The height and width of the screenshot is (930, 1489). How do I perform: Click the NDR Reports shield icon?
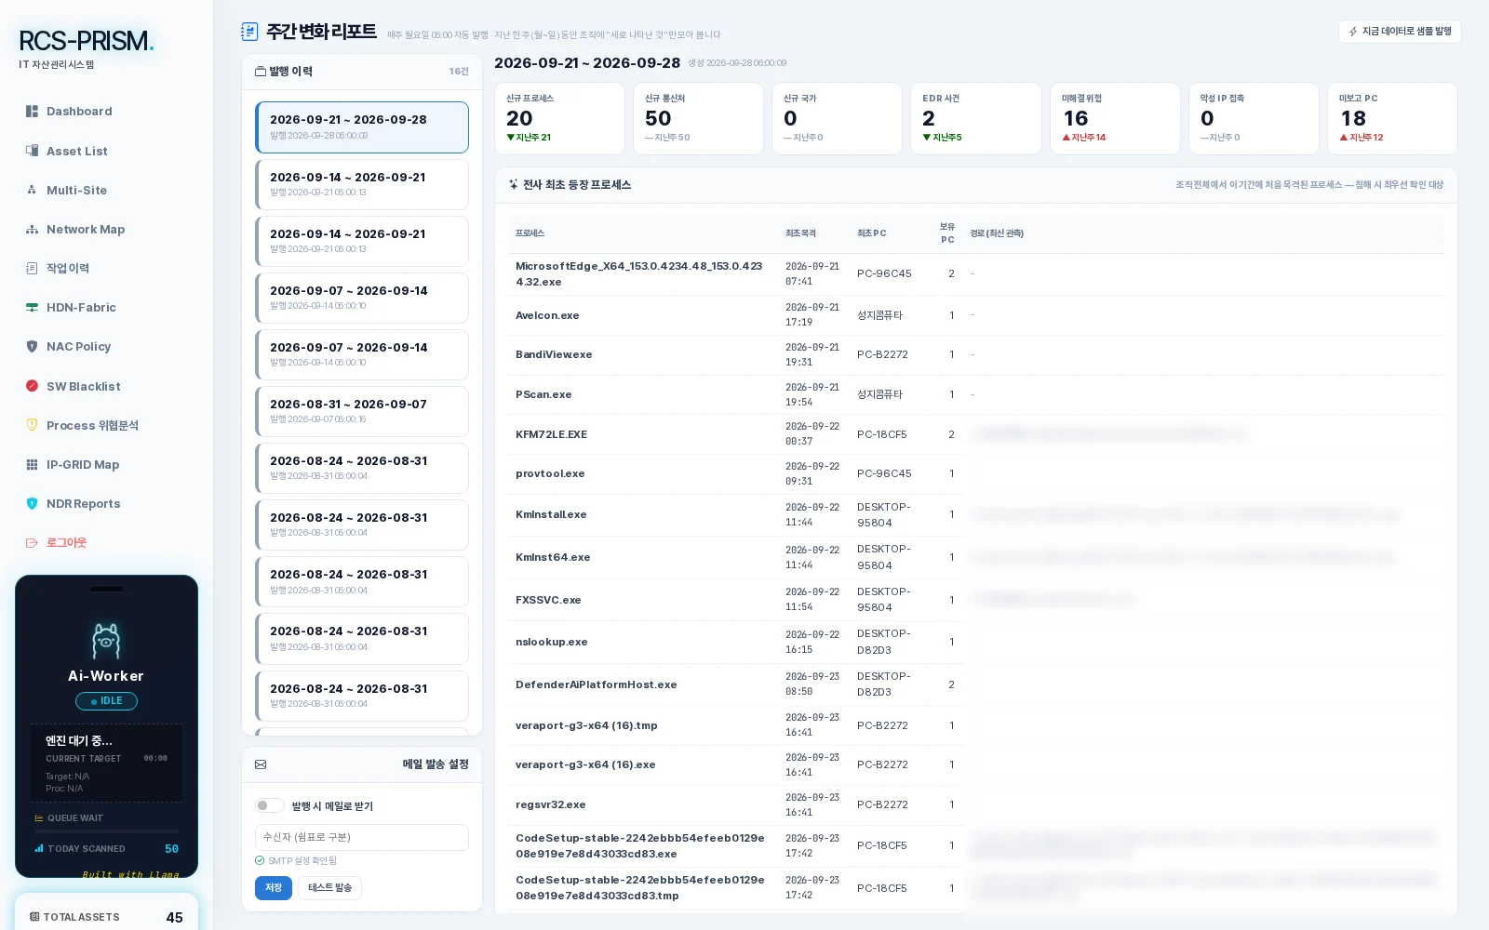32,504
